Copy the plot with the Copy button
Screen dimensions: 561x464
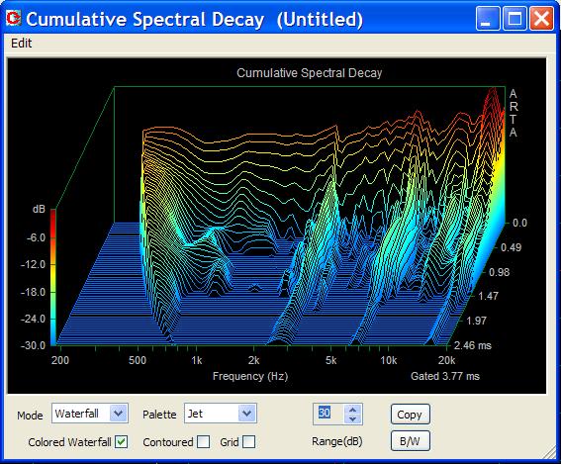[410, 415]
